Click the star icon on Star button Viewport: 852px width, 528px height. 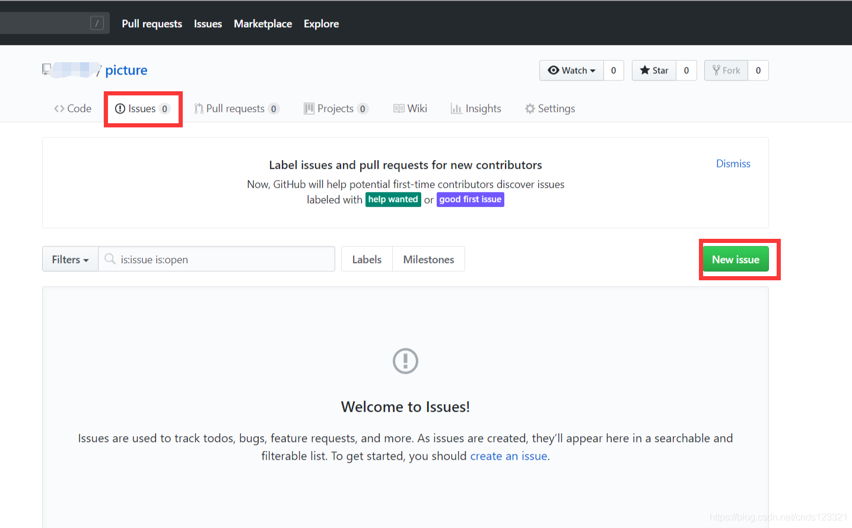tap(645, 70)
